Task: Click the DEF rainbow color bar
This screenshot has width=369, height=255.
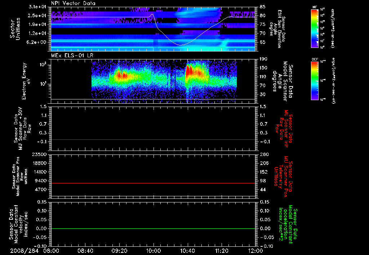Action: coord(315,81)
